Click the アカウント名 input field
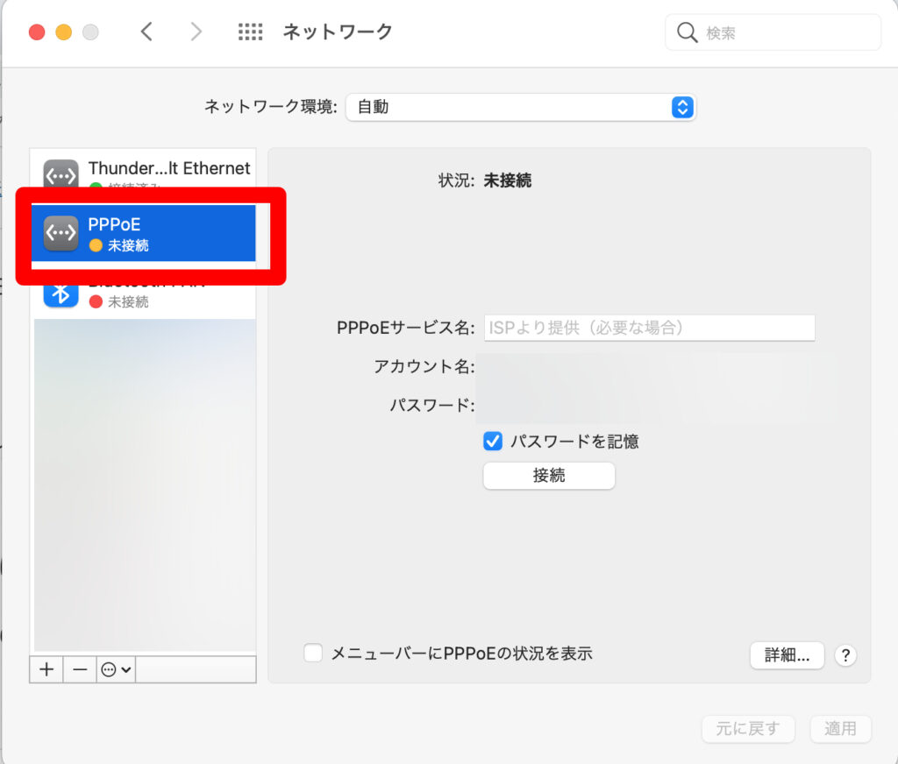Image resolution: width=898 pixels, height=764 pixels. pos(649,367)
